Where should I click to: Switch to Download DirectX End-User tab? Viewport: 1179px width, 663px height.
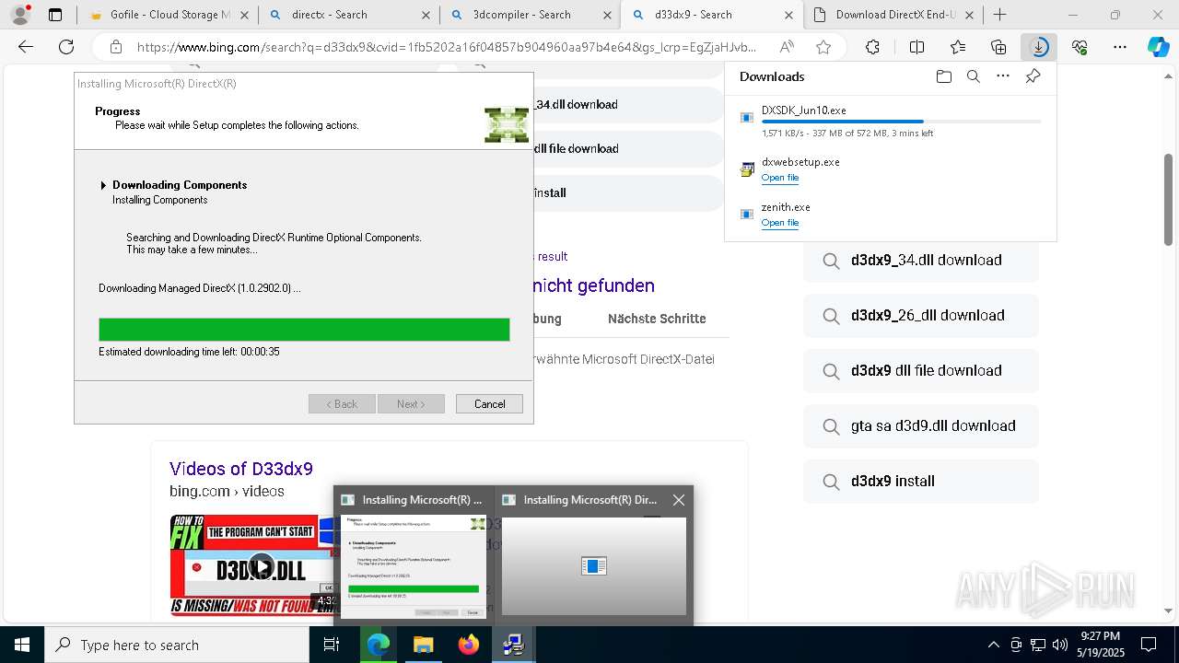pos(893,15)
